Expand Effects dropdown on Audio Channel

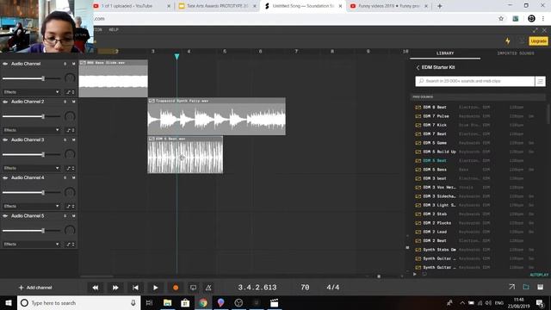[x=31, y=92]
